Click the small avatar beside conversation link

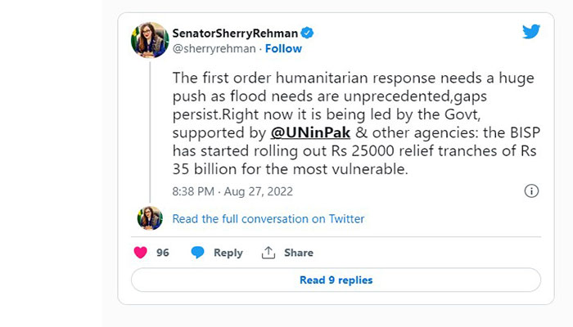tap(150, 218)
